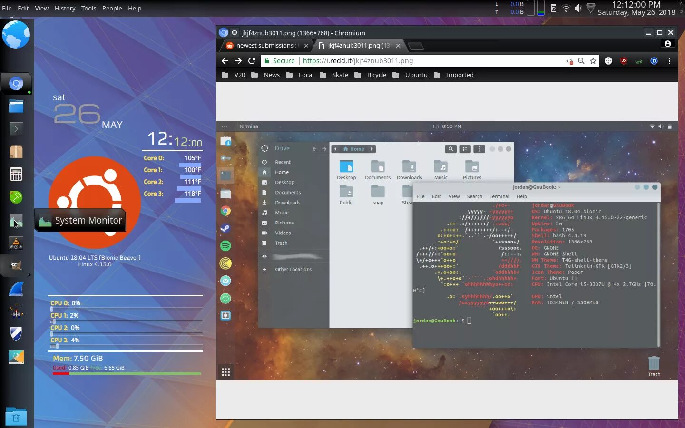
Task: Bookmark this page with the star
Action: tap(593, 61)
